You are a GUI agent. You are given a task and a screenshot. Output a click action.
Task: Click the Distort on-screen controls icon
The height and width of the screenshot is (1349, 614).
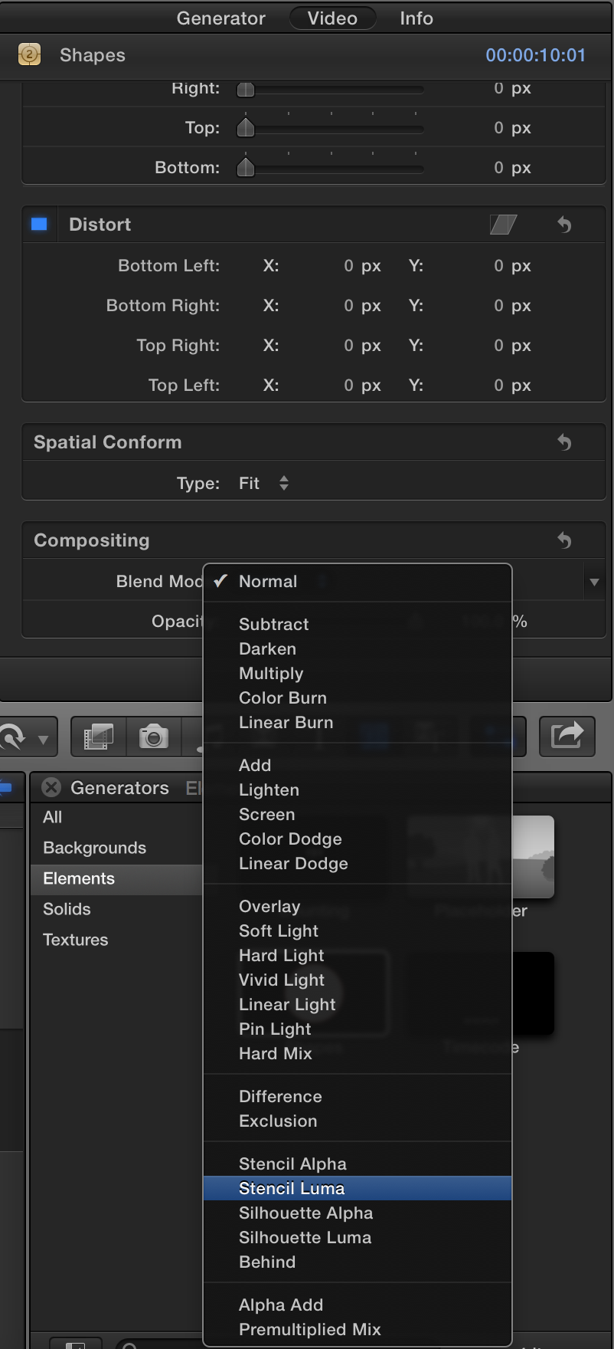click(503, 225)
